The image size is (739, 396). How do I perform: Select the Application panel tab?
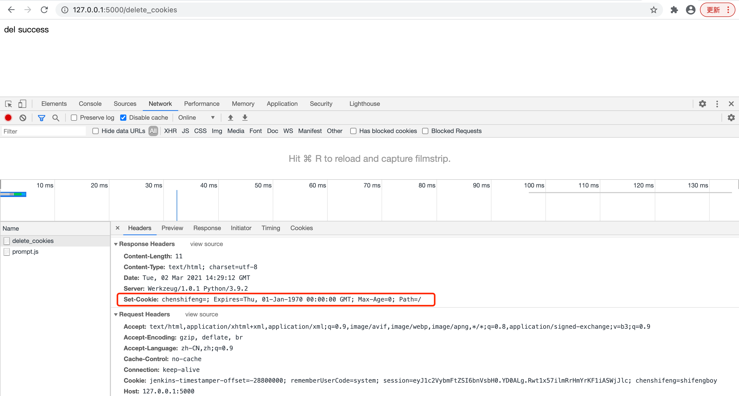pyautogui.click(x=281, y=104)
